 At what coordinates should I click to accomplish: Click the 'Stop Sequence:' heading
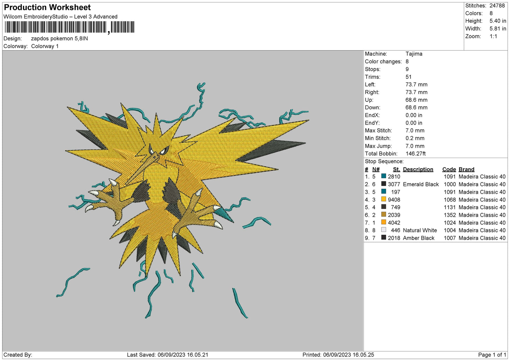384,161
